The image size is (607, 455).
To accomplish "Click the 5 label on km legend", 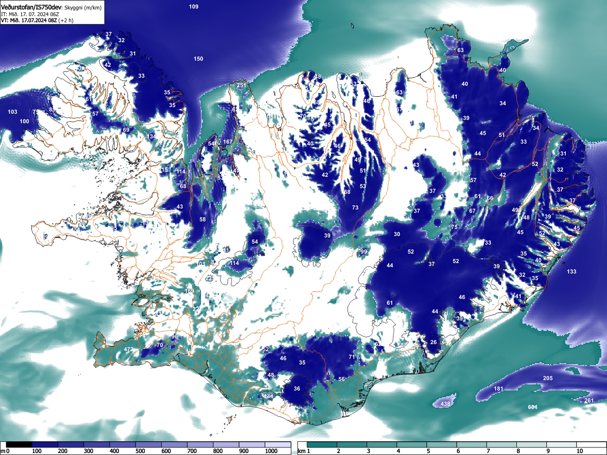I will coord(428,451).
